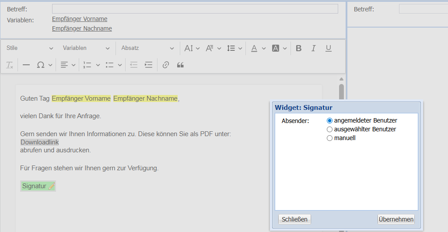Image resolution: width=448 pixels, height=232 pixels.
Task: Insert the "Empfänger Vorname" variable link
Action: 80,19
